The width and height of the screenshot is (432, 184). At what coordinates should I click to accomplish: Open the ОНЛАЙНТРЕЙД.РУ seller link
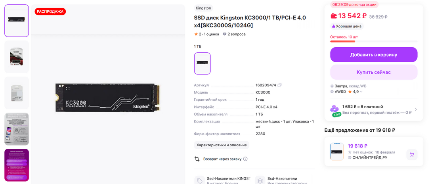(x=367, y=157)
